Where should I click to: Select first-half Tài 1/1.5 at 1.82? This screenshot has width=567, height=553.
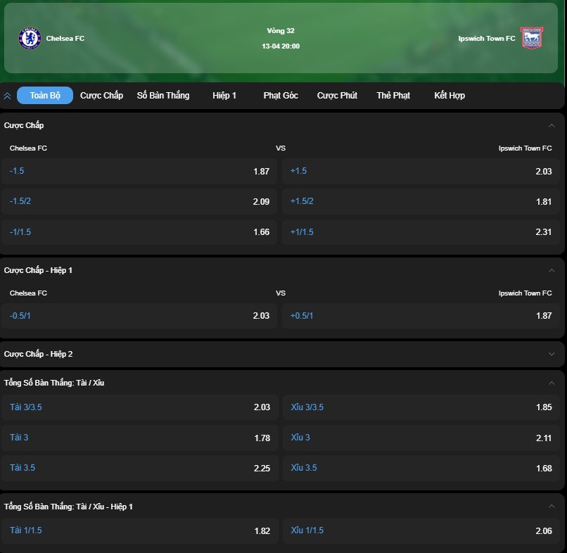coord(140,530)
